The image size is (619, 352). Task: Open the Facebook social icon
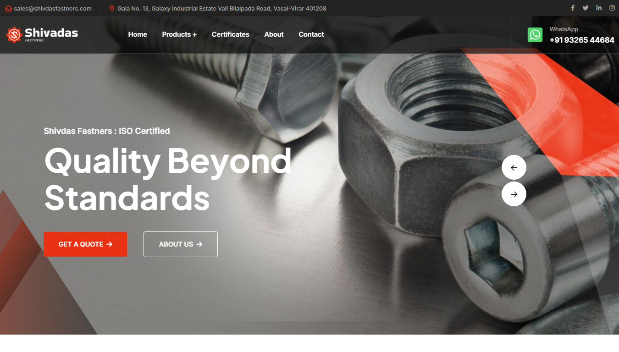point(573,8)
